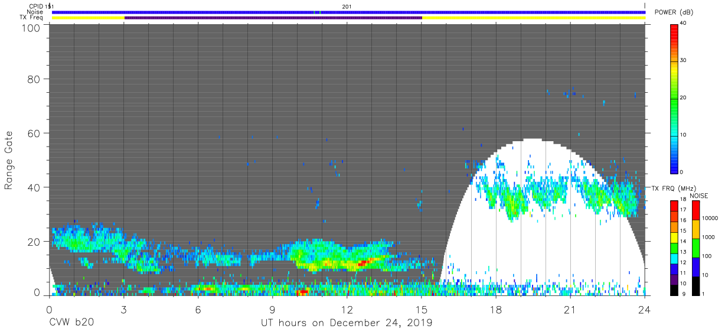
Task: Click the '15' tick on the UT hours axis
Action: 421,309
